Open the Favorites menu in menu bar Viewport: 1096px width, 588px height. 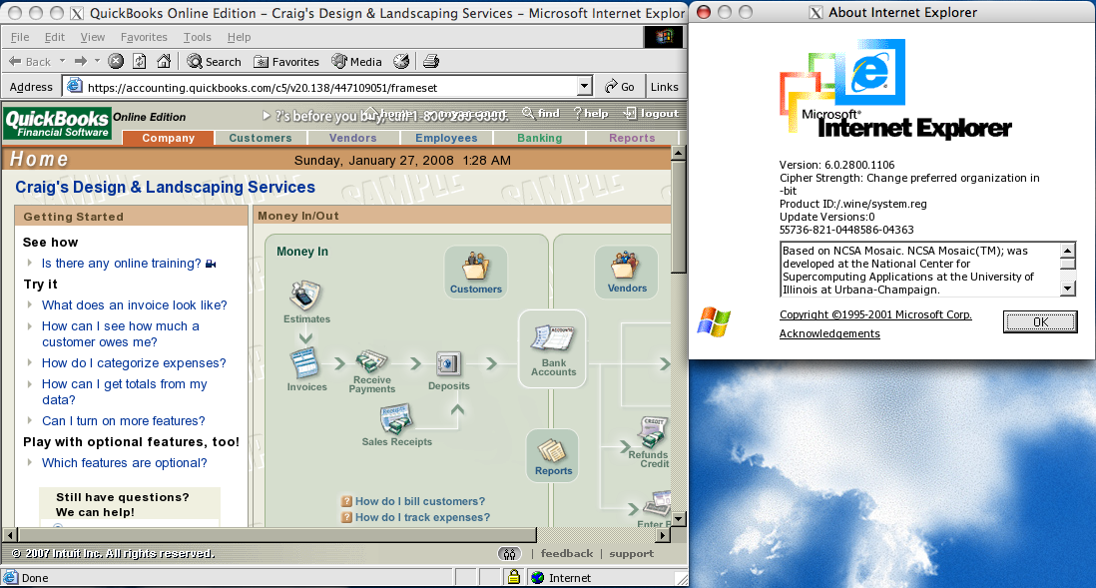point(144,37)
